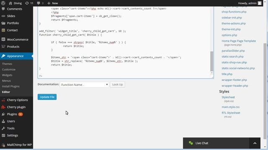268x150 pixels.
Task: Click the Live Chat bubbles icon
Action: point(191,143)
